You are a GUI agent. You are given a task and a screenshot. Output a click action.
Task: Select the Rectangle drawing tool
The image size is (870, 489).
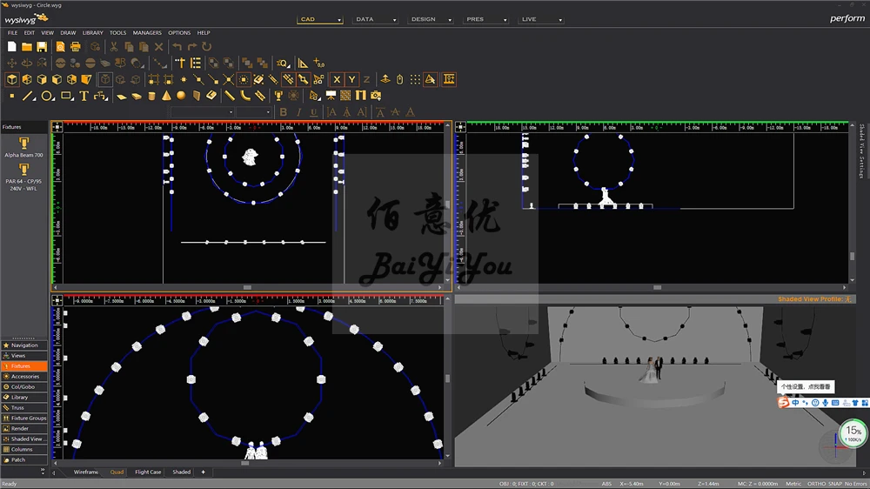(67, 96)
